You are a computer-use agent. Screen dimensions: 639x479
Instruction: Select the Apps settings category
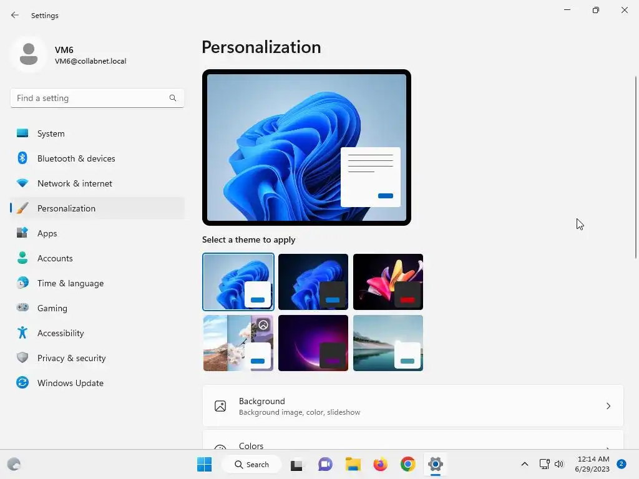(x=97, y=233)
